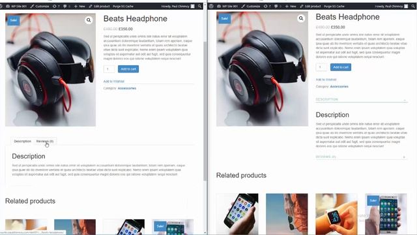This screenshot has height=235, width=417.
Task: Click Beats Headphone title in left window
Action: click(x=136, y=19)
